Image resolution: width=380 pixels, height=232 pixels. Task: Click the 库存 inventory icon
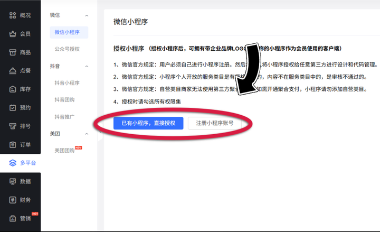(13, 89)
